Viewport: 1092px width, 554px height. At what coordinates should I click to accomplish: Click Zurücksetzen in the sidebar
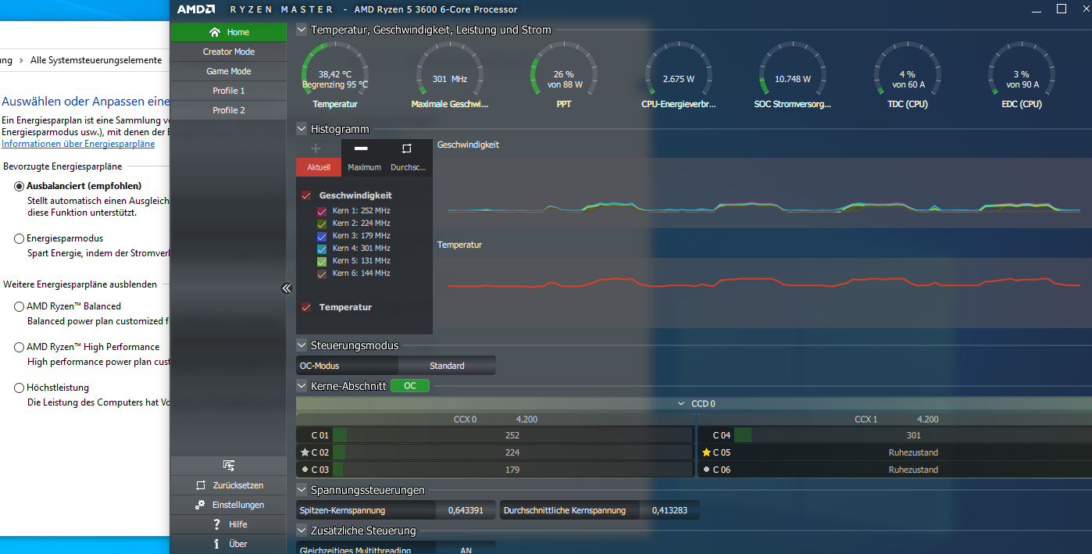coord(228,485)
